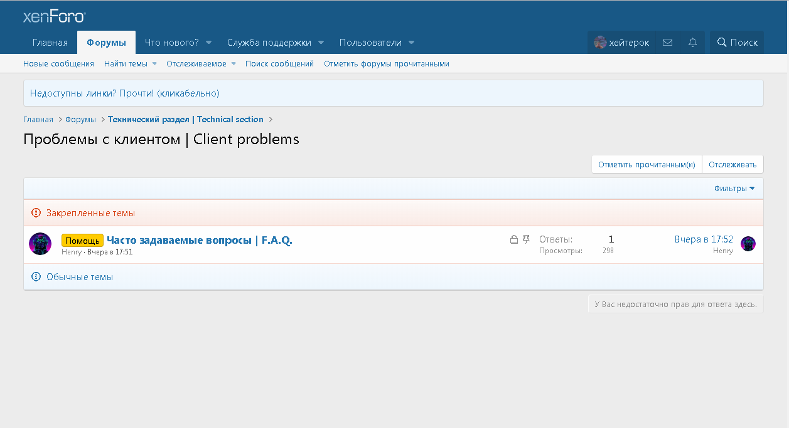Select the Форумы tab
The width and height of the screenshot is (789, 428).
[x=106, y=43]
